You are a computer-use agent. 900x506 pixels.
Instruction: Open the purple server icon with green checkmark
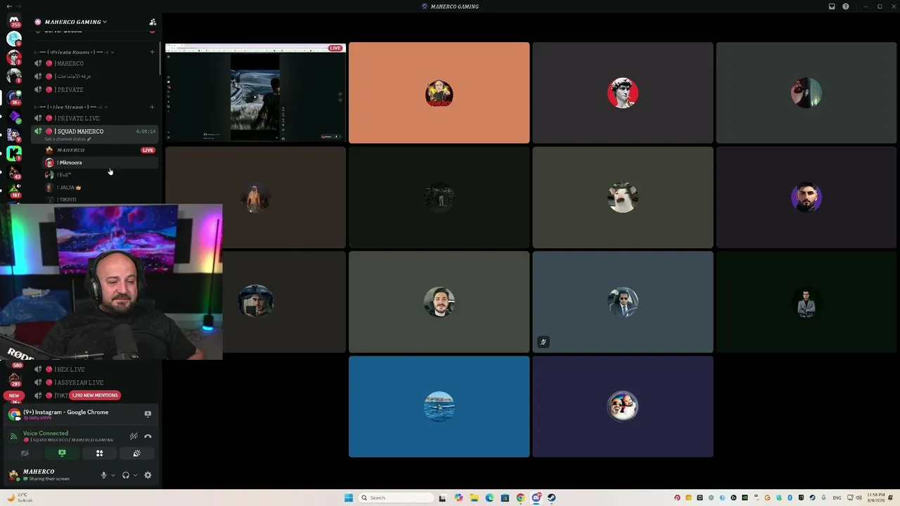click(14, 115)
